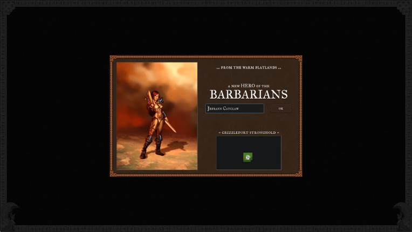This screenshot has width=412, height=232.
Task: Click the OK button to confirm hero
Action: click(x=280, y=108)
